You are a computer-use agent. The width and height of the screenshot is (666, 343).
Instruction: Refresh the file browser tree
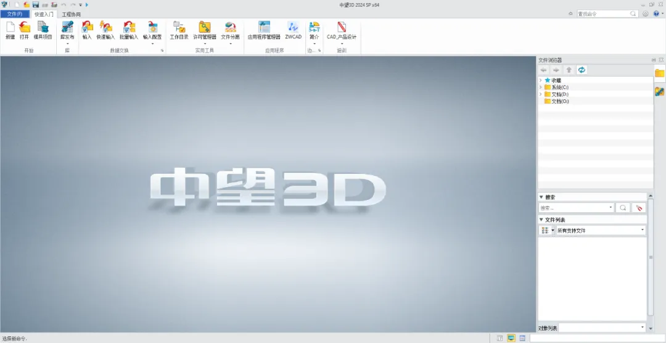(582, 70)
